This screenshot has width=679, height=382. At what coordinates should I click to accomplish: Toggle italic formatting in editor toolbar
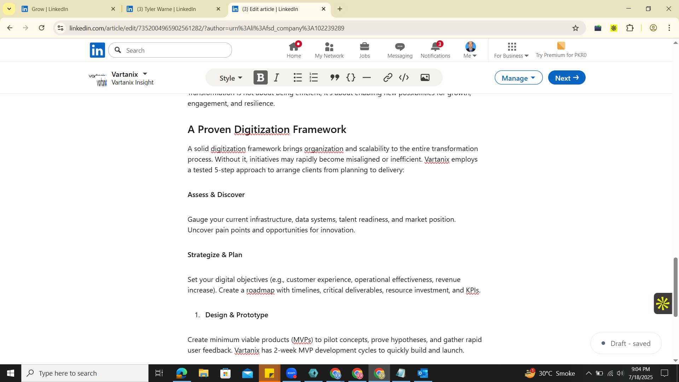tap(277, 77)
